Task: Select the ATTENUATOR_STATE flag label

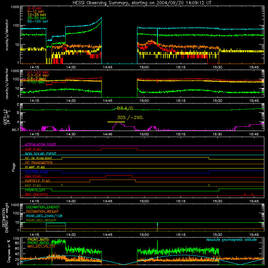Action: tap(41, 145)
